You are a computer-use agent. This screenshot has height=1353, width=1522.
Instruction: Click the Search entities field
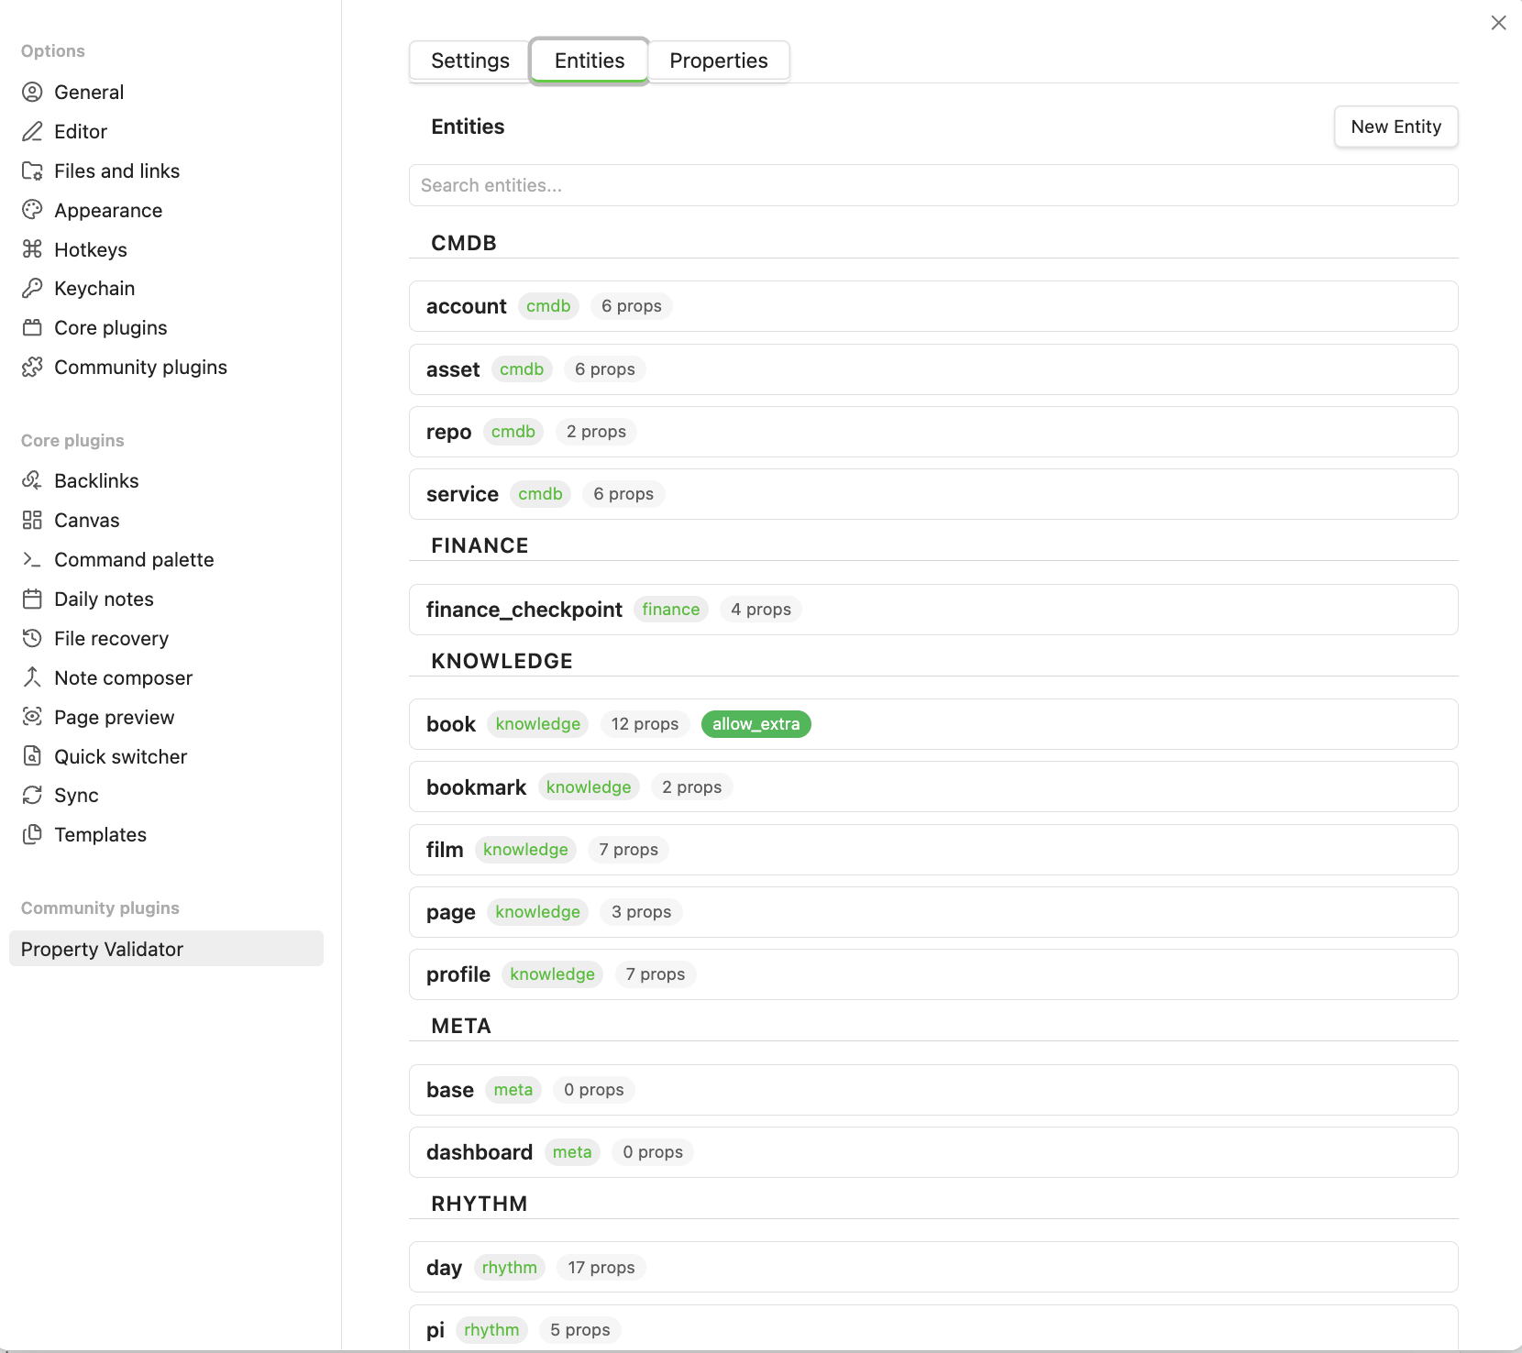click(932, 185)
